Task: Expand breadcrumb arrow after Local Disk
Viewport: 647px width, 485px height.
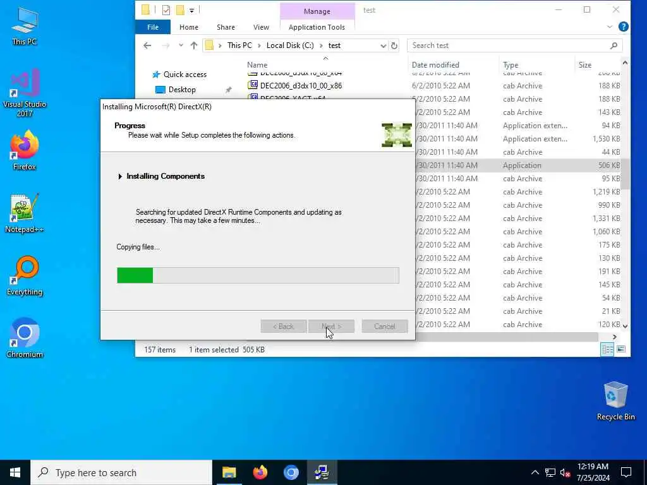Action: pos(321,45)
